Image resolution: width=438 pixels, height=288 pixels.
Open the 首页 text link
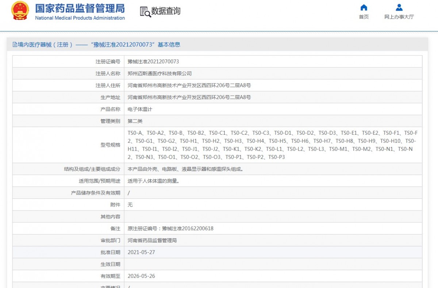tap(364, 17)
